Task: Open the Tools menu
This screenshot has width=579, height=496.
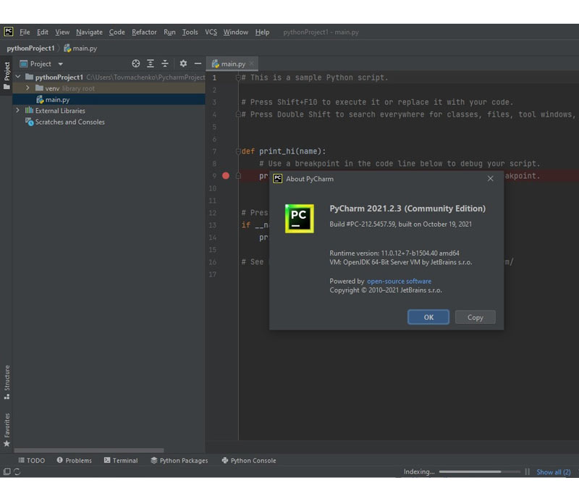Action: tap(190, 32)
